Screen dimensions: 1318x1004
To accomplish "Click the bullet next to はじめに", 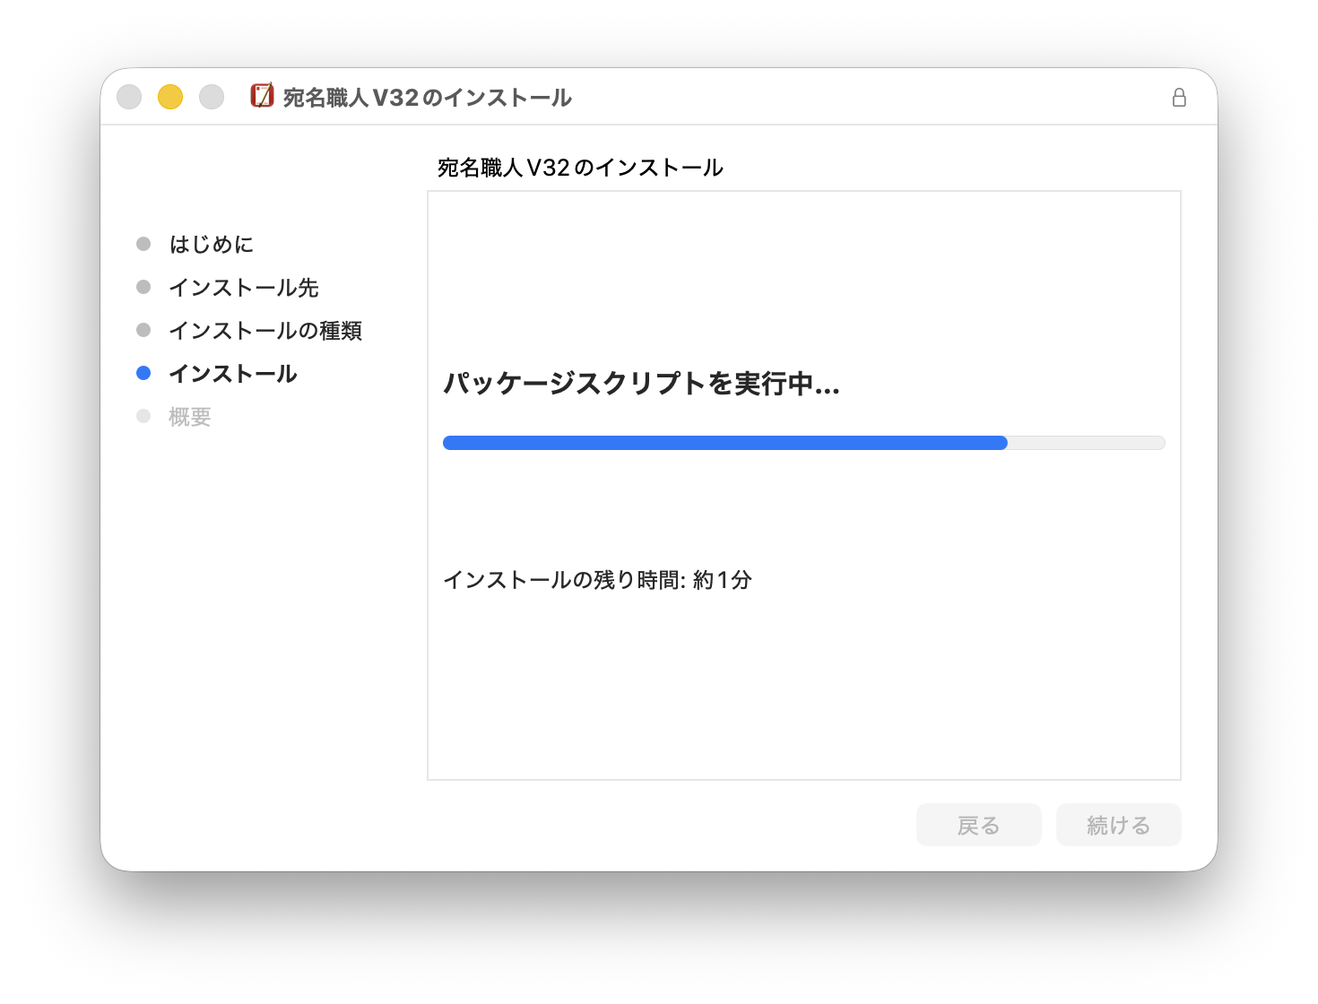I will [143, 244].
